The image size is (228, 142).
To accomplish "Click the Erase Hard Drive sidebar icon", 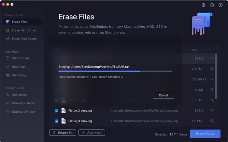I will pyautogui.click(x=7, y=30).
